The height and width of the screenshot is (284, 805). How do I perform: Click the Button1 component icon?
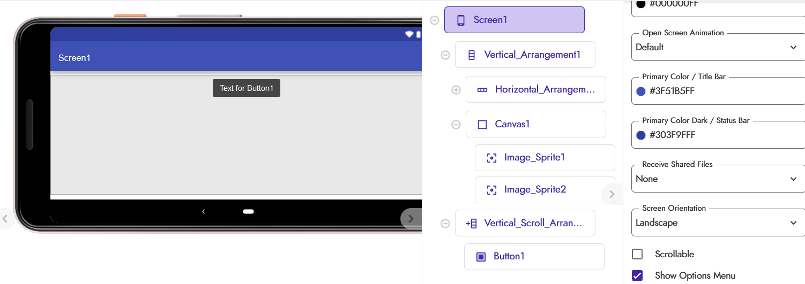481,257
